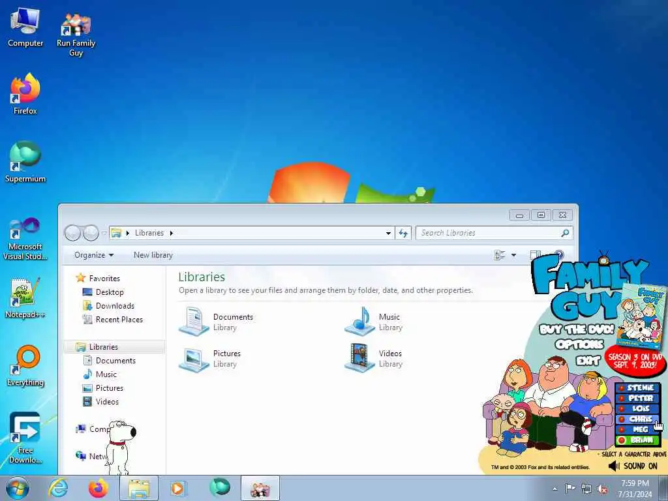Click EXIT in the Family Guy widget
Viewport: 668px width, 501px height.
[x=588, y=361]
